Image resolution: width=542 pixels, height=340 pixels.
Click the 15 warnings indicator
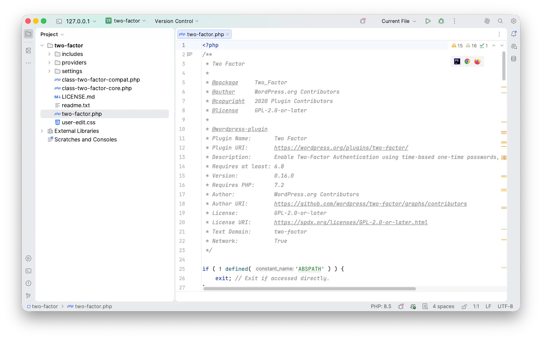pos(457,45)
